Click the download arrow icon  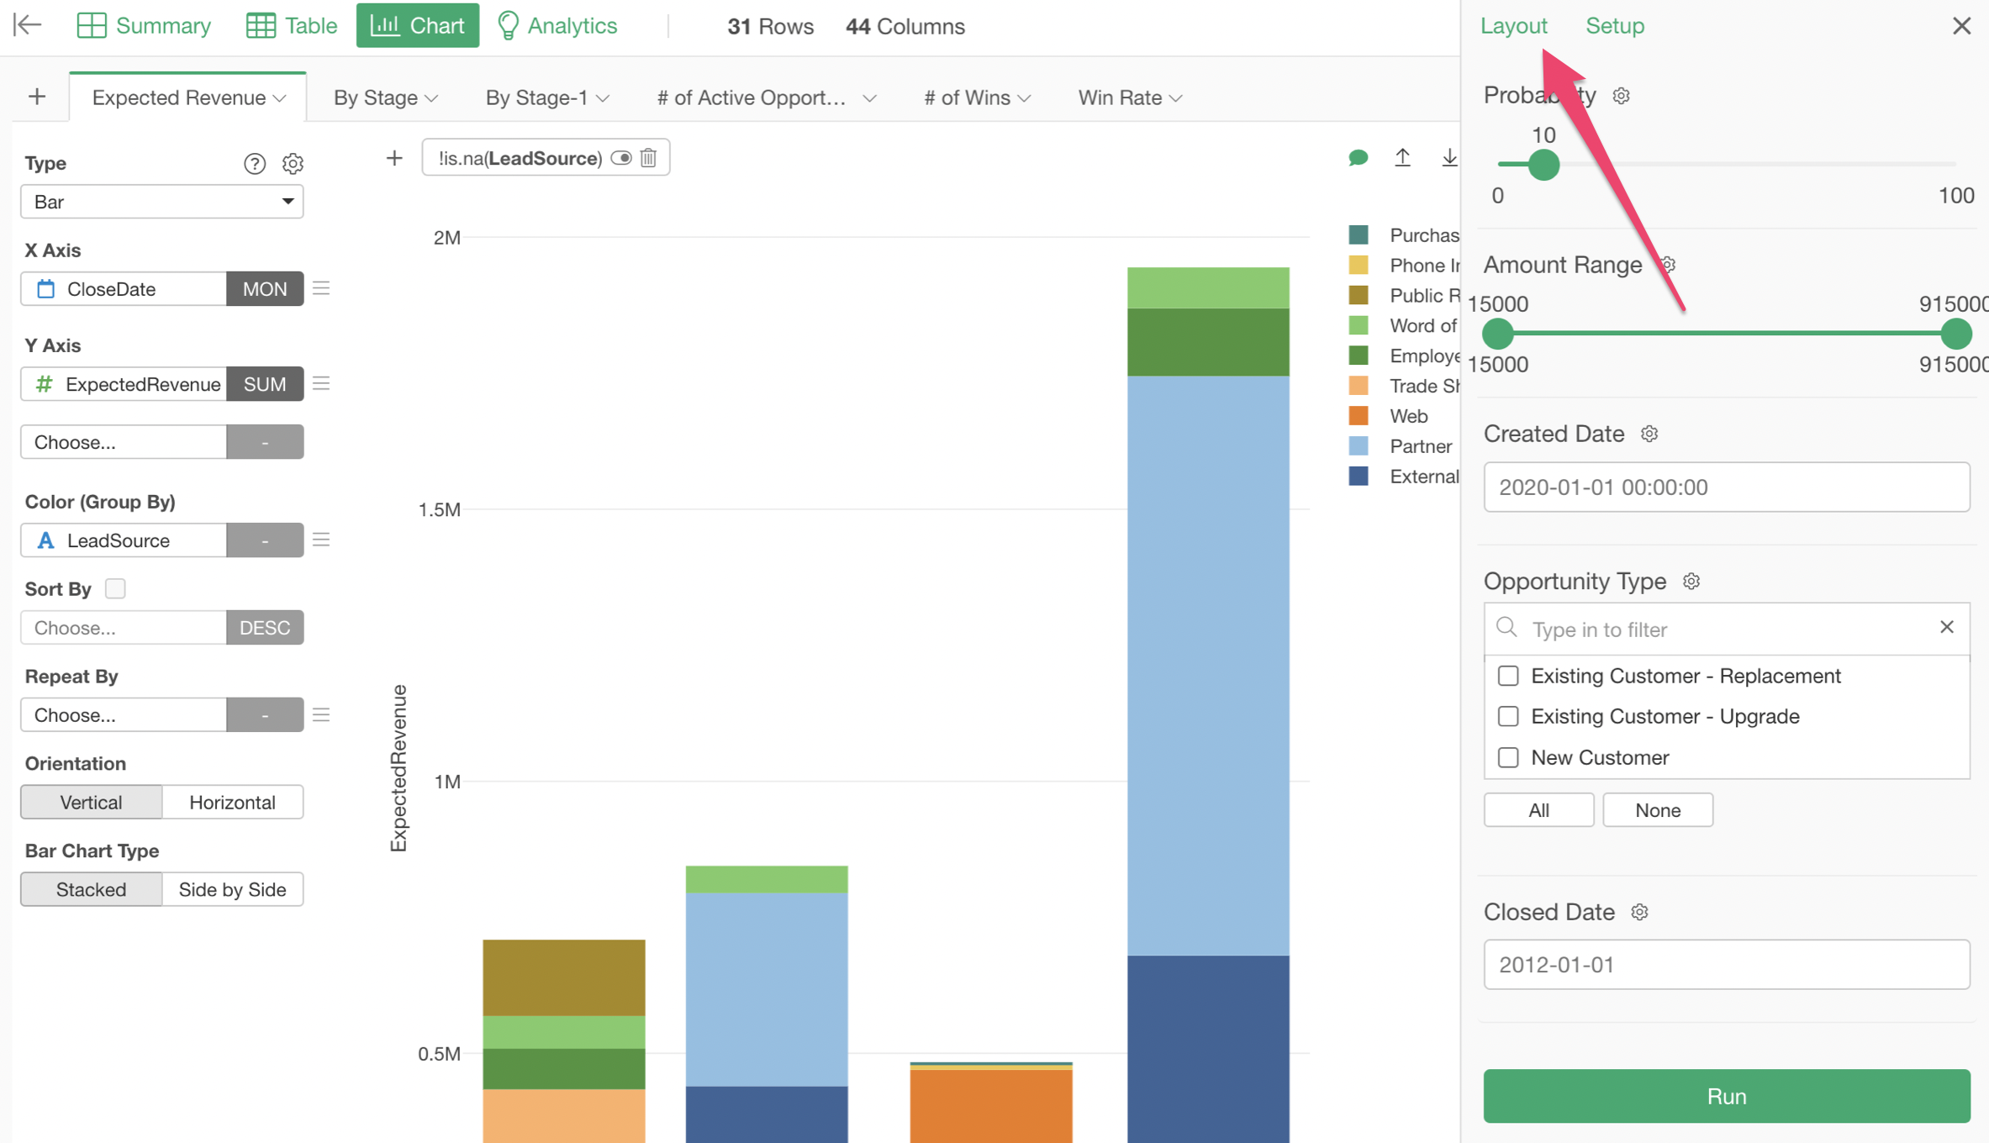point(1448,158)
